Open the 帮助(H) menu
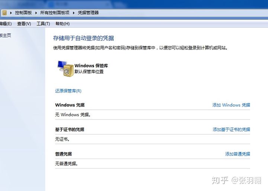 pos(63,23)
